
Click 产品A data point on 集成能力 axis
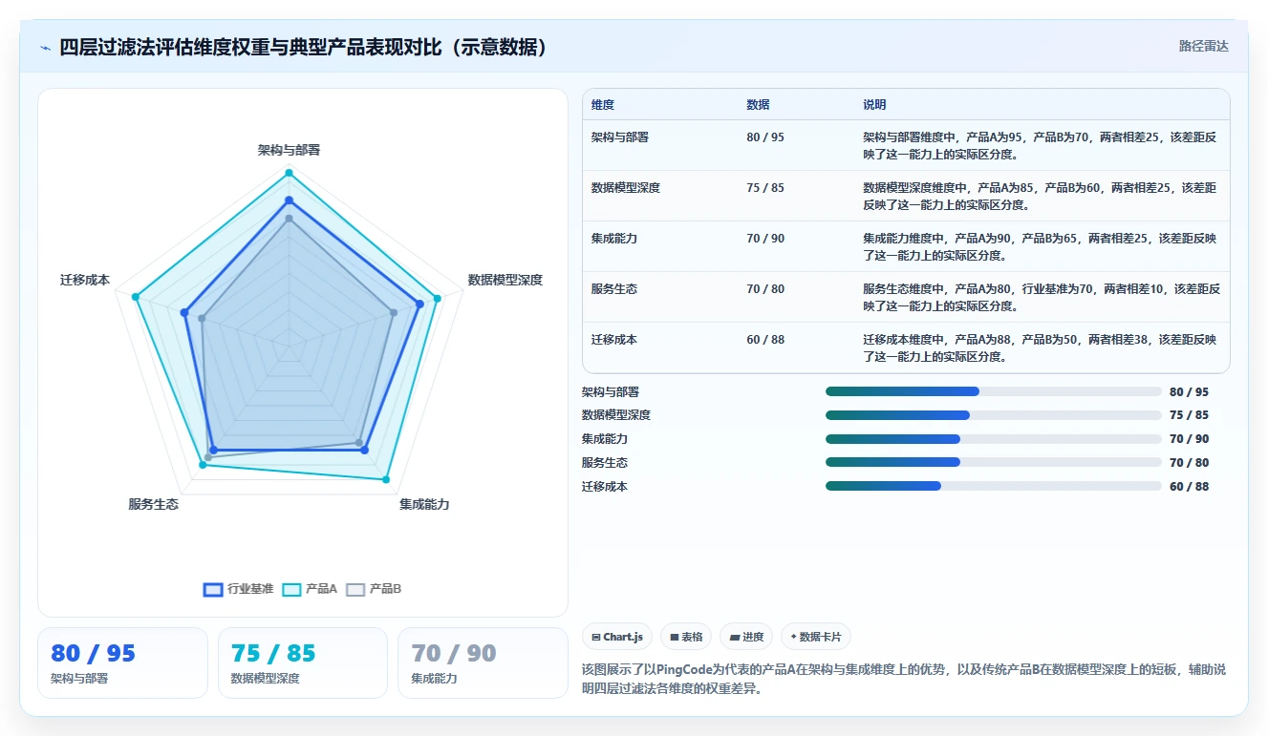pyautogui.click(x=386, y=479)
